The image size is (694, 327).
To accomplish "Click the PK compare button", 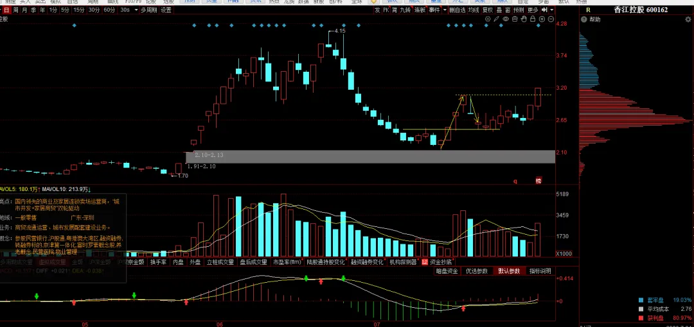I will (386, 10).
